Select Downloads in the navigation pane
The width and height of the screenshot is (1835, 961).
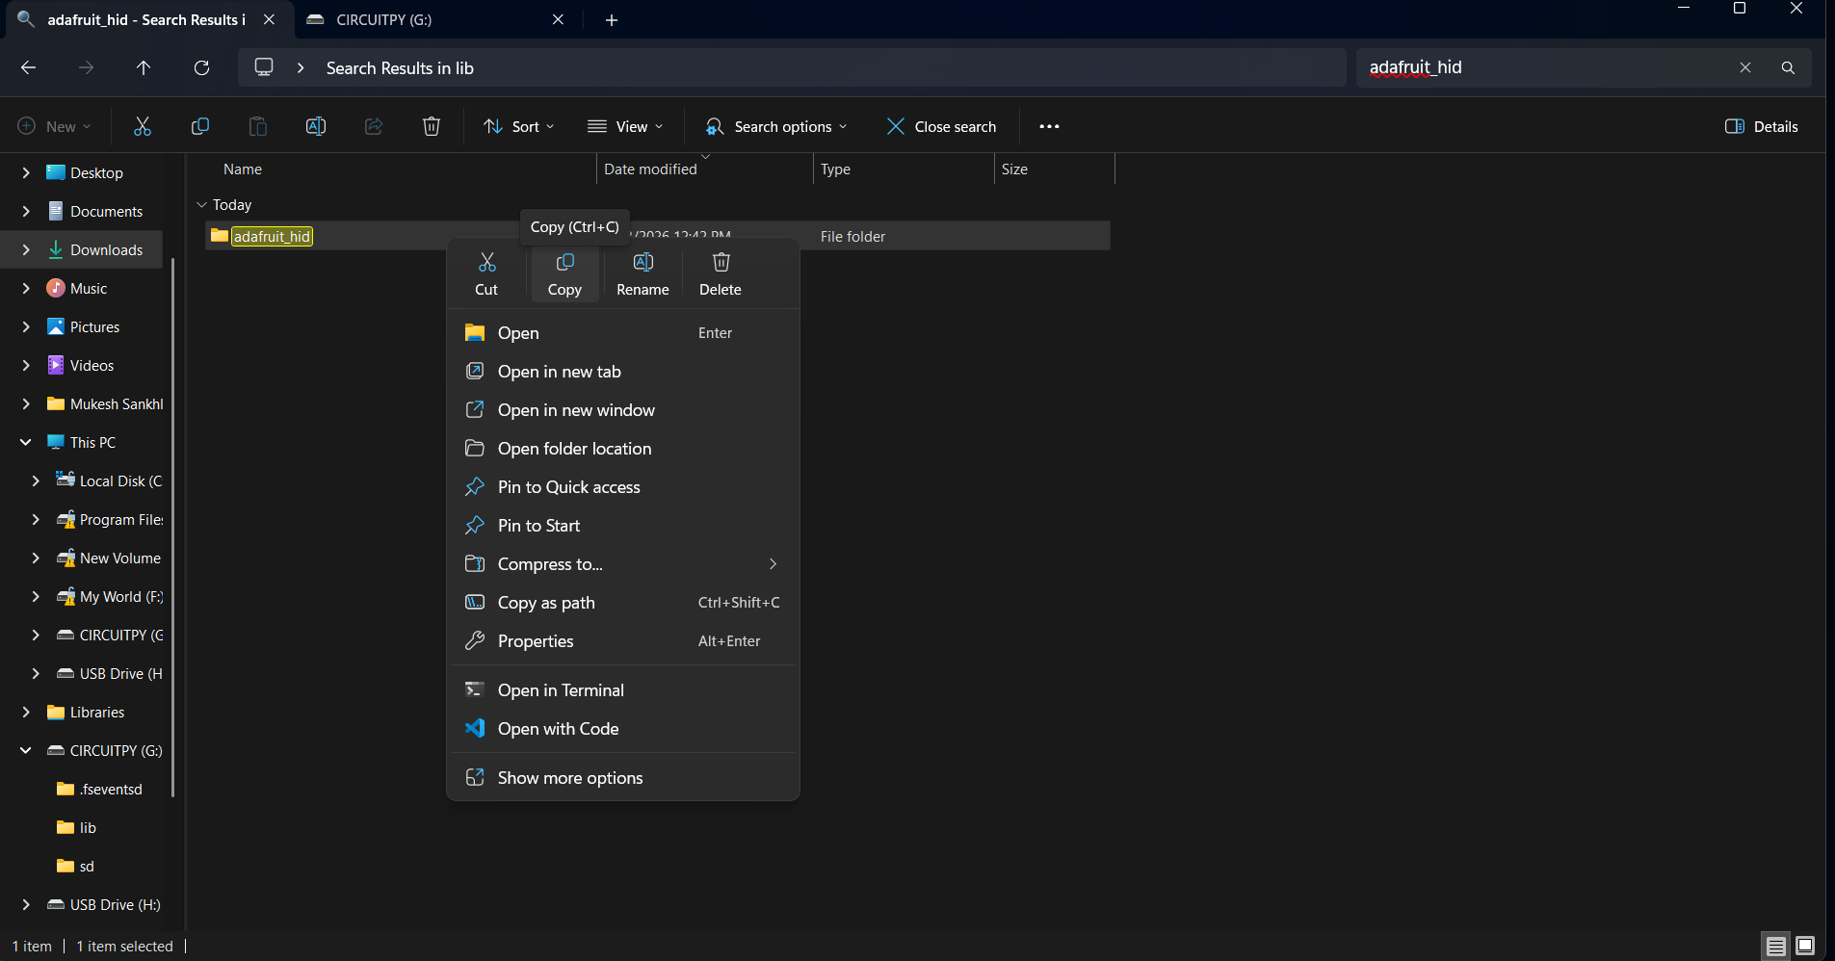(x=106, y=249)
